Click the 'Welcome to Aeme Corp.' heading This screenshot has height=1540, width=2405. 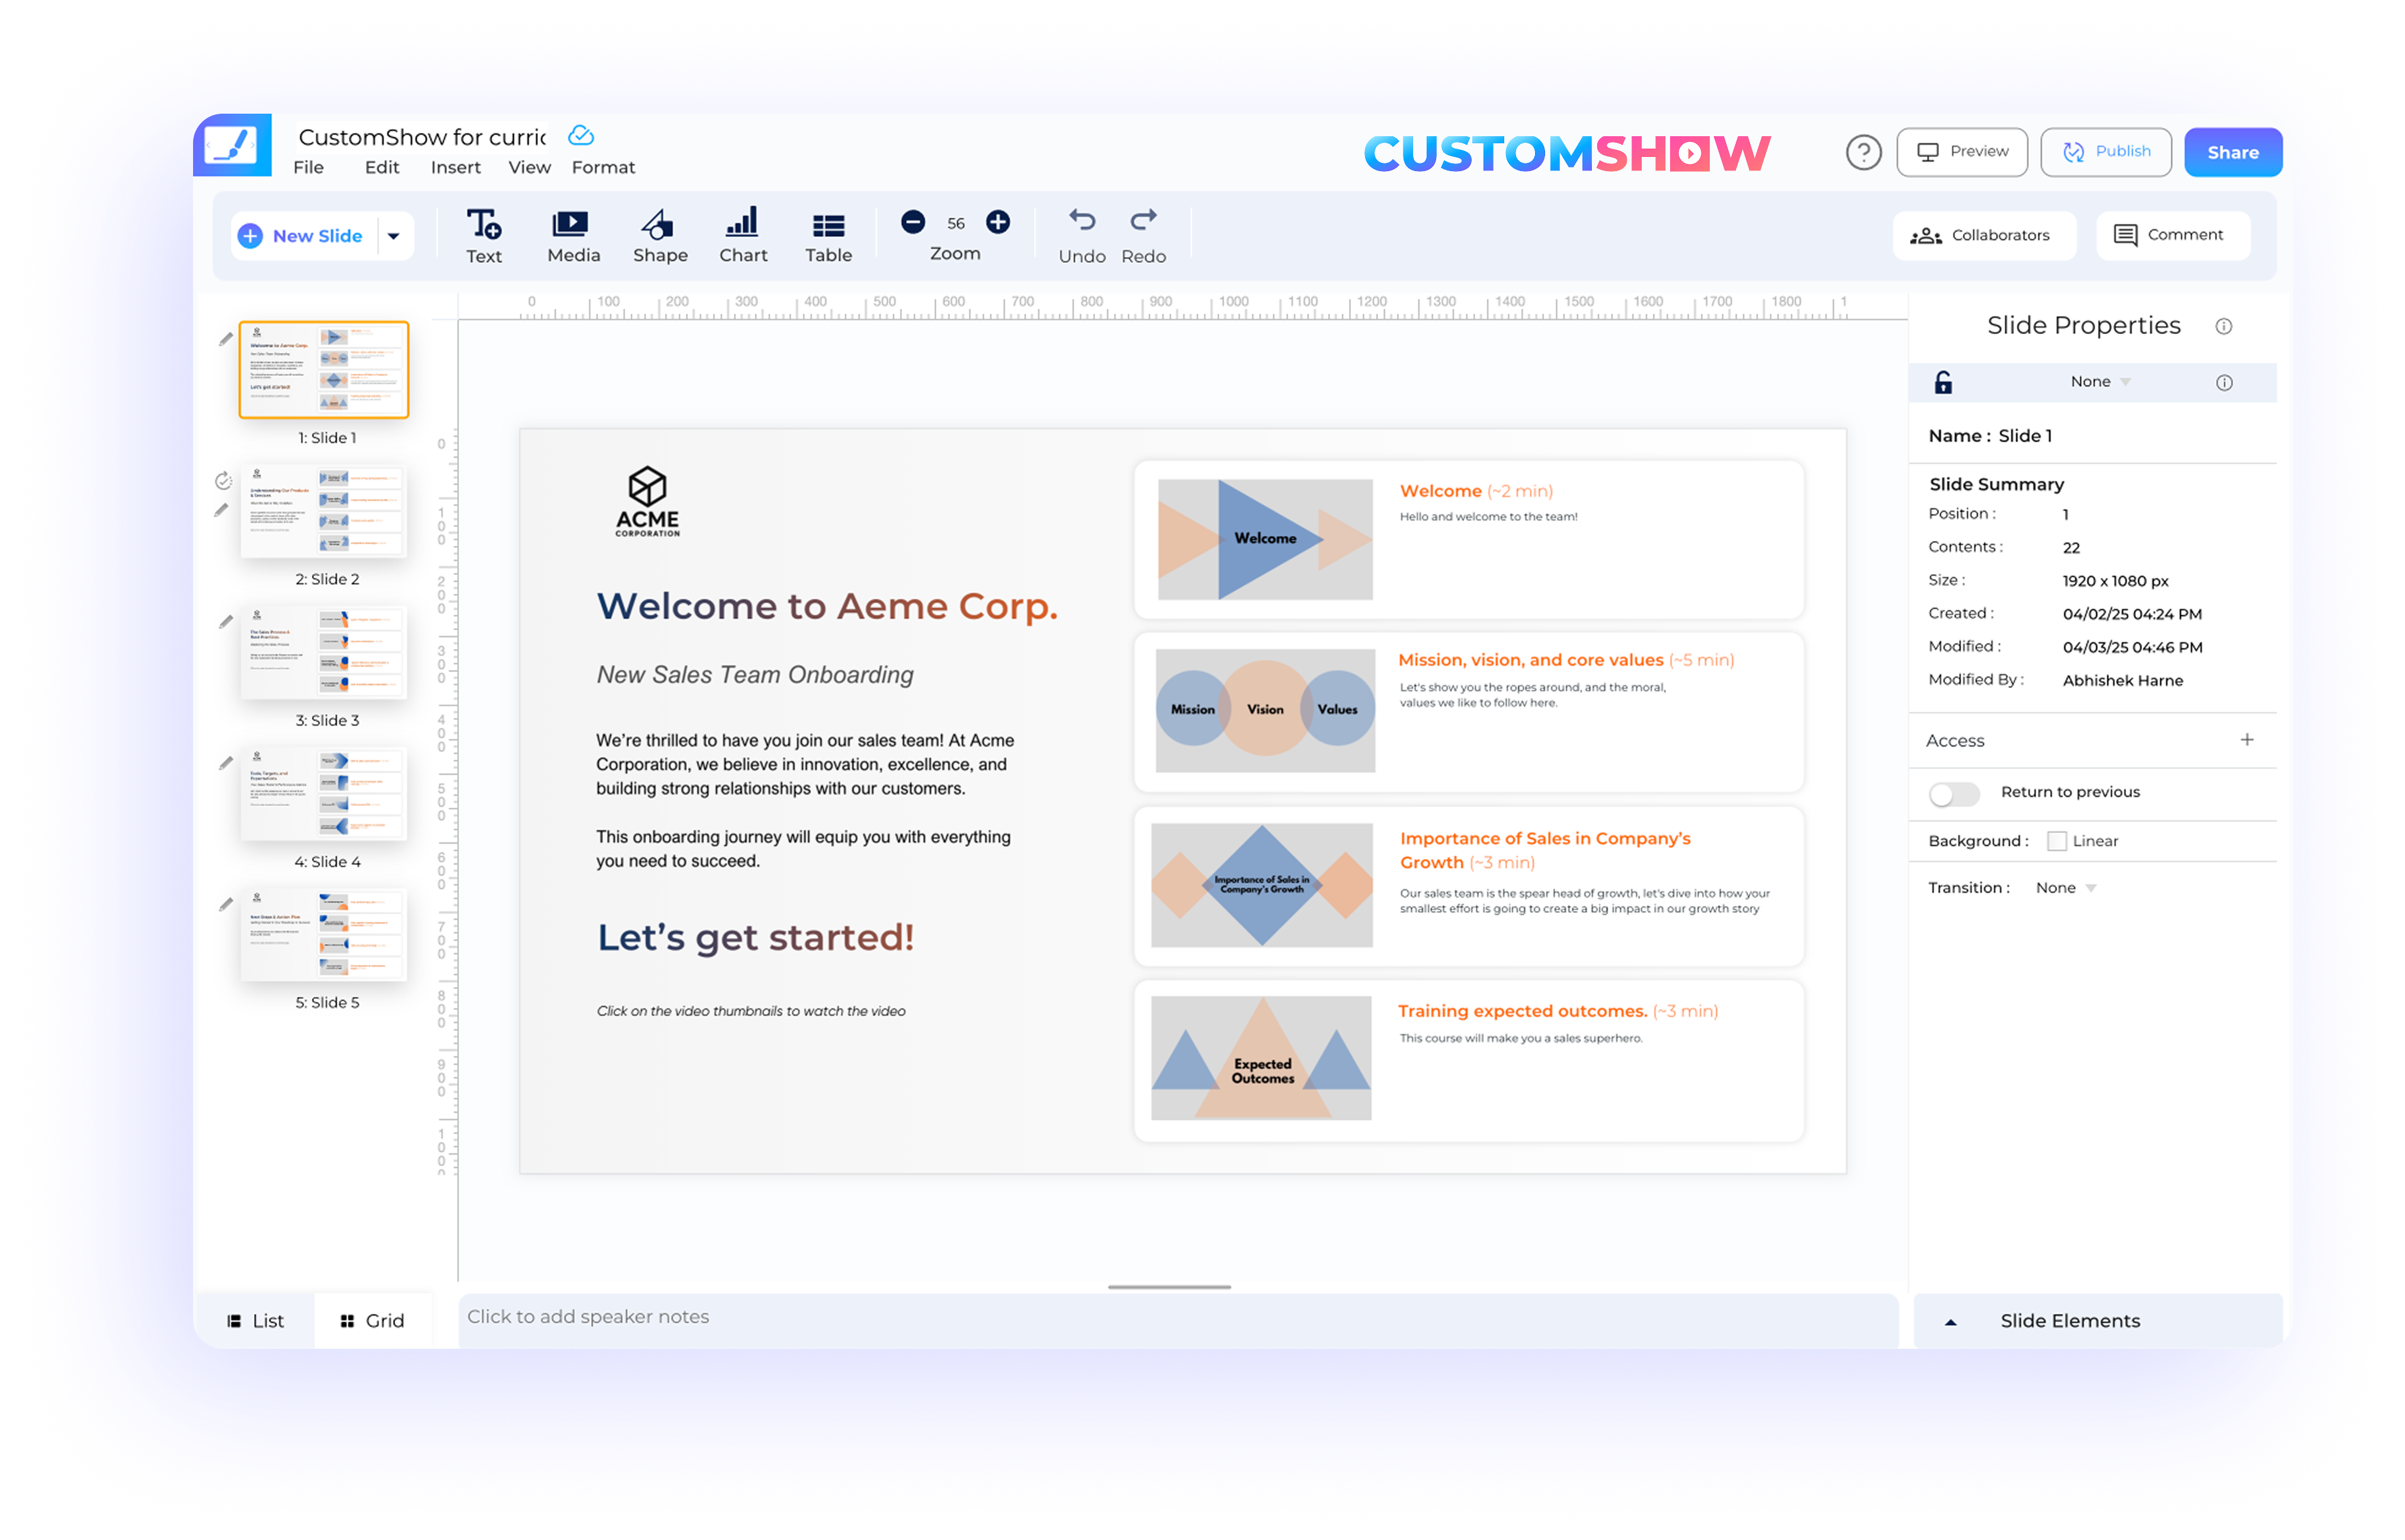pos(827,606)
